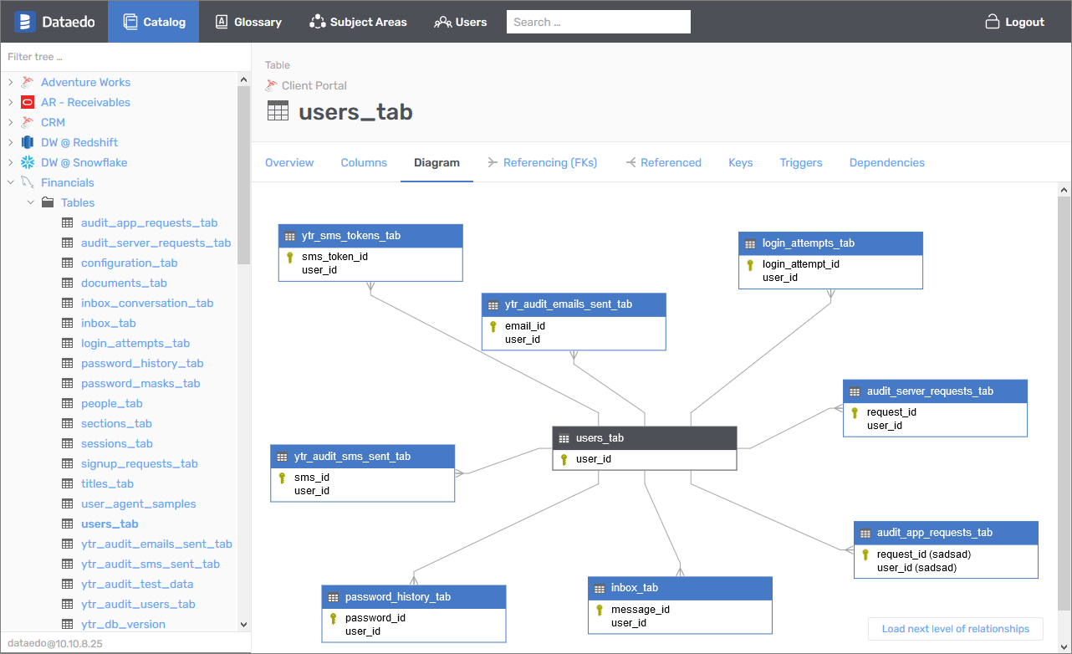Screen dimensions: 1072x654
Task: Open Glossary in top navigation
Action: 248,22
